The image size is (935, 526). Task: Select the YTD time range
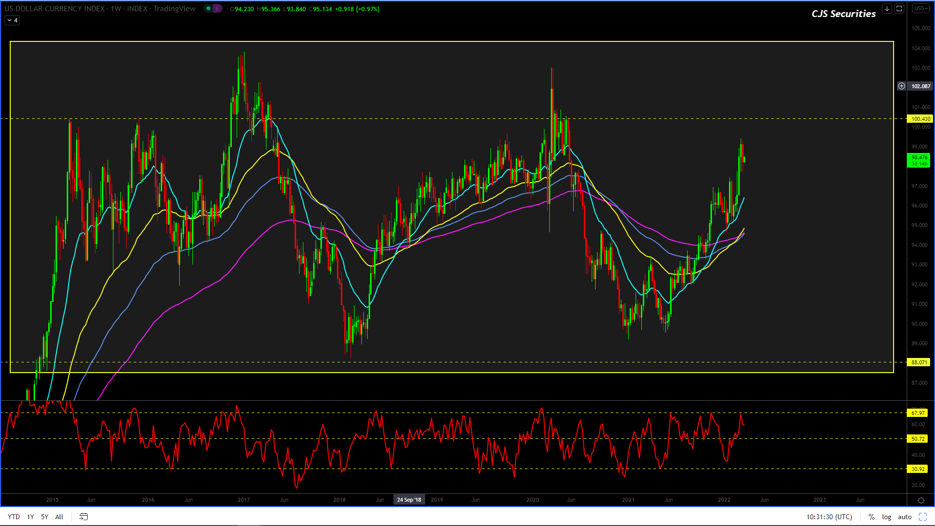click(x=14, y=517)
